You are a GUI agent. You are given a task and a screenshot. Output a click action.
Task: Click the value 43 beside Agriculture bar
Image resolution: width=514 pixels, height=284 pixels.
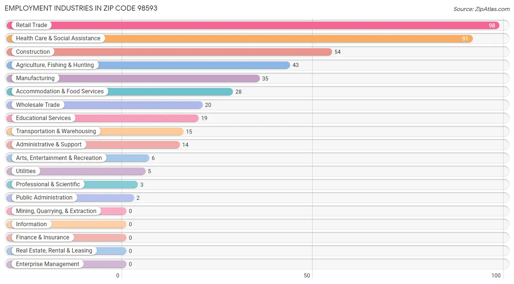click(x=295, y=65)
